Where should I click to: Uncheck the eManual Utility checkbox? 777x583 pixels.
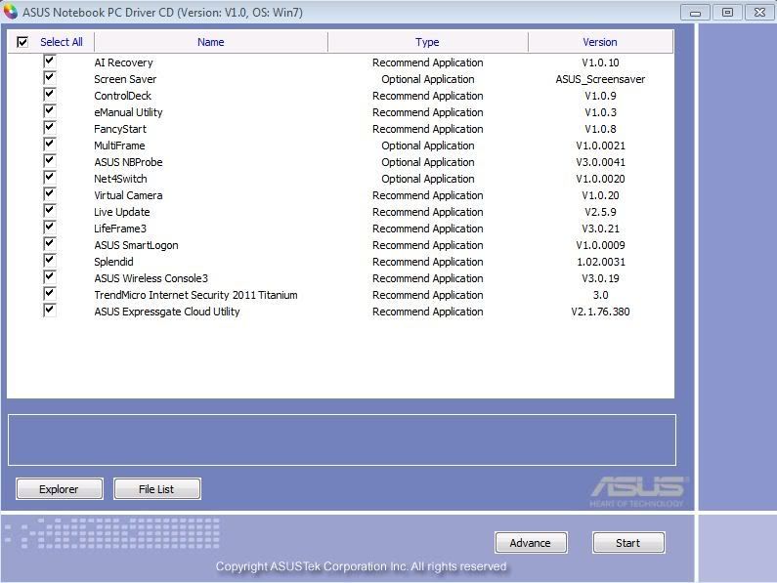click(x=50, y=111)
